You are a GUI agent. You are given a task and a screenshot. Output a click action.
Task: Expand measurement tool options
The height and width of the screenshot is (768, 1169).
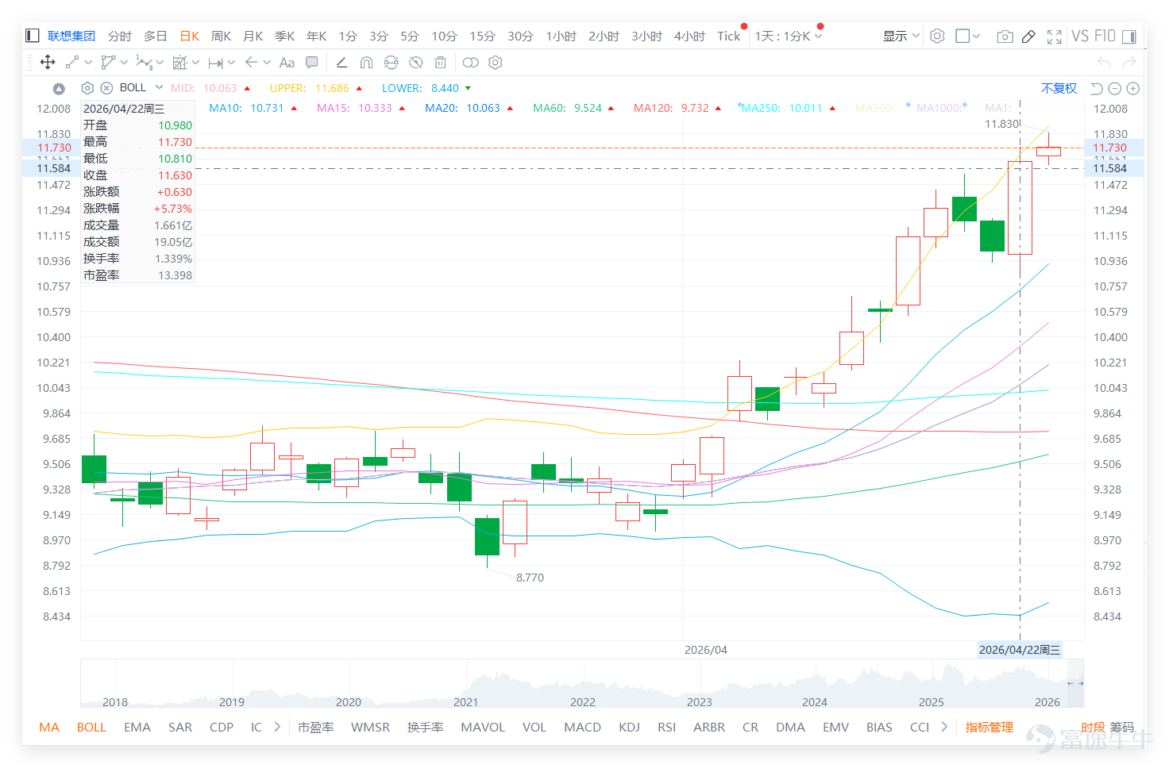click(195, 62)
